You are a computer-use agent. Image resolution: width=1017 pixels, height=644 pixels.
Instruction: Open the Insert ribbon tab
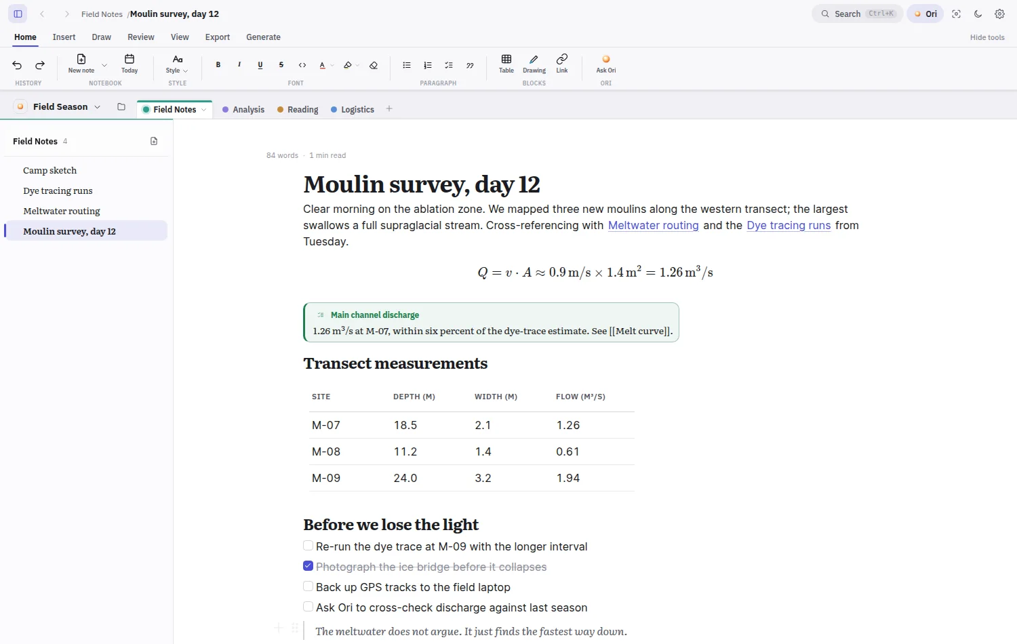click(x=64, y=37)
